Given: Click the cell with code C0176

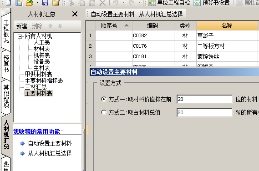Looking at the screenshot, I should click(153, 46).
